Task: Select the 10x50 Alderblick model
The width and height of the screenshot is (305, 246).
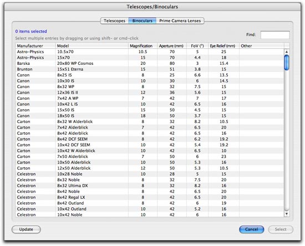Action: [74, 162]
